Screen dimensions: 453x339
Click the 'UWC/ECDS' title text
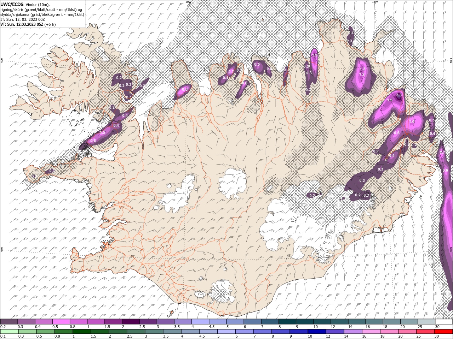12,4
